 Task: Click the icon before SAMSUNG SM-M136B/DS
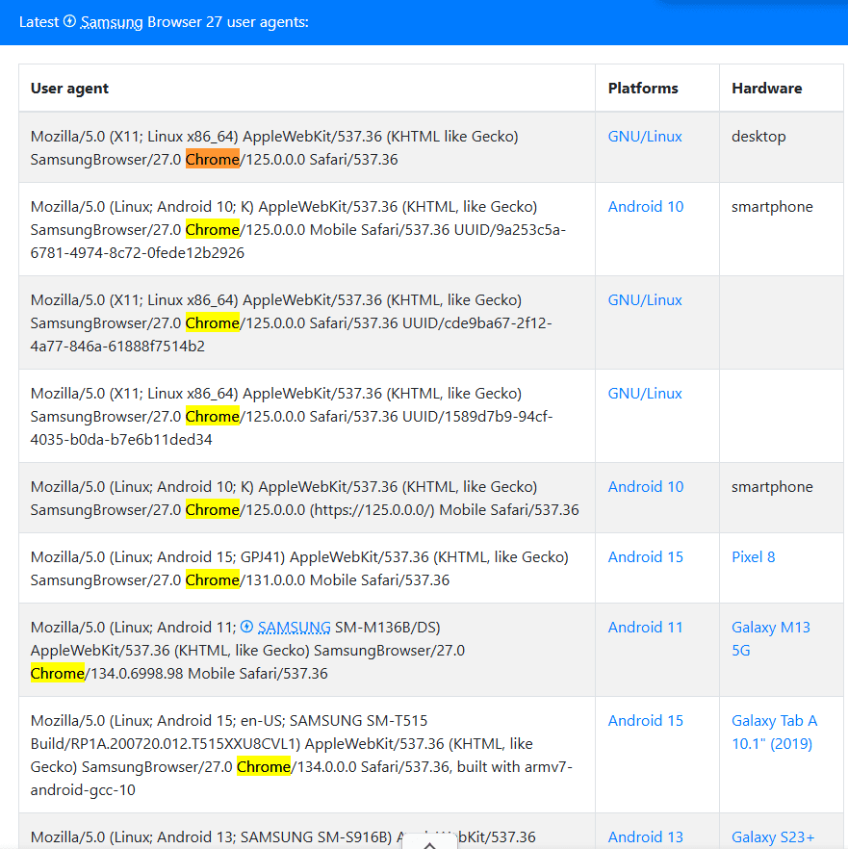tap(247, 627)
